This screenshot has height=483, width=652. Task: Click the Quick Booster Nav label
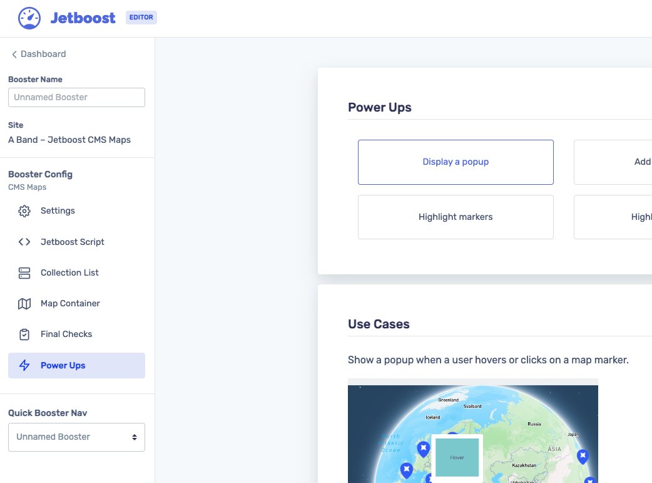(x=48, y=413)
